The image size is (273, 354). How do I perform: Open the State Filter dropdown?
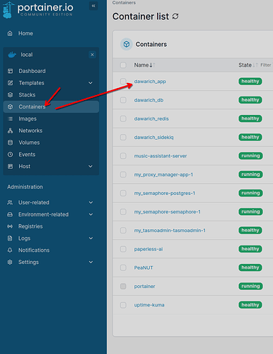pos(267,65)
